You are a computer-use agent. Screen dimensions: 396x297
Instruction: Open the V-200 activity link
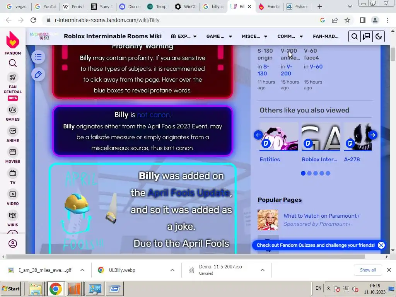287,70
